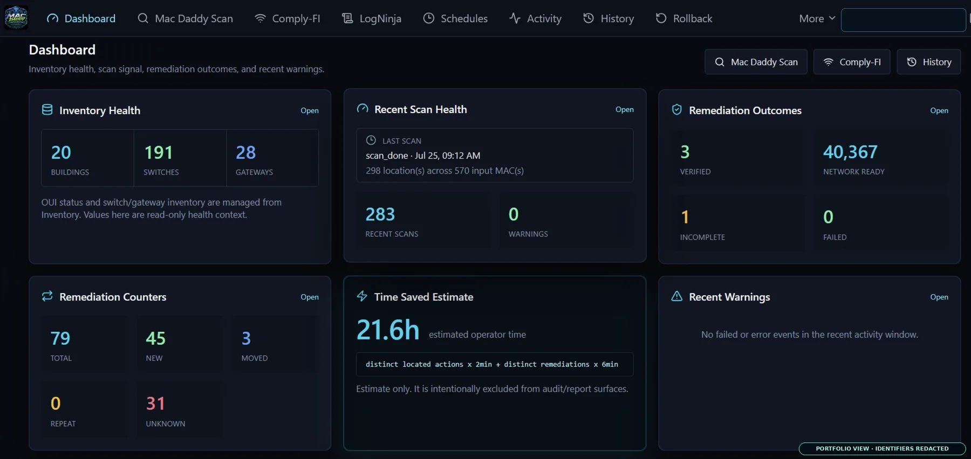Switch to Comply-FI nav tab
This screenshot has width=971, height=459.
pos(288,18)
